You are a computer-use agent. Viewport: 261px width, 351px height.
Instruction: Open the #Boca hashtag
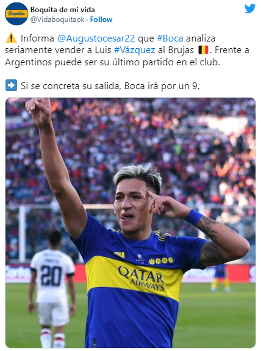point(170,38)
